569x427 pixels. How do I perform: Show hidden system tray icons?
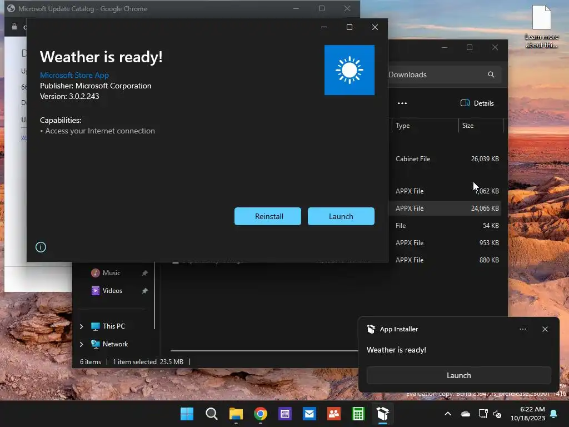pyautogui.click(x=448, y=414)
